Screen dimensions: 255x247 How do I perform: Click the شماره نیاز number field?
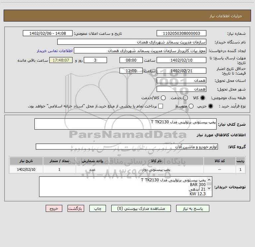(x=181, y=33)
